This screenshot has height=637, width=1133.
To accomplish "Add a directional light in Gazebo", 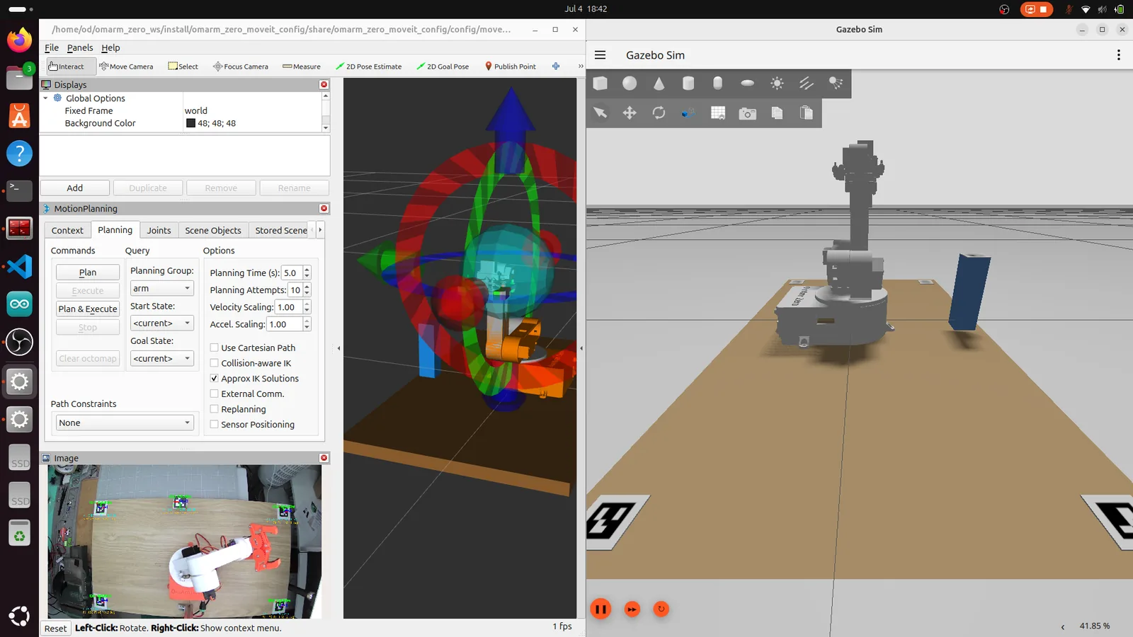I will tap(807, 84).
